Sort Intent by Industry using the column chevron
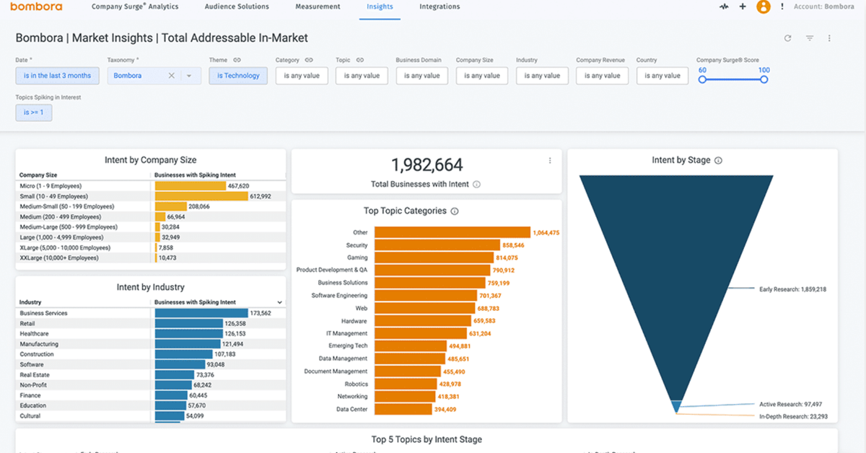Viewport: 866px width, 453px height. click(280, 302)
